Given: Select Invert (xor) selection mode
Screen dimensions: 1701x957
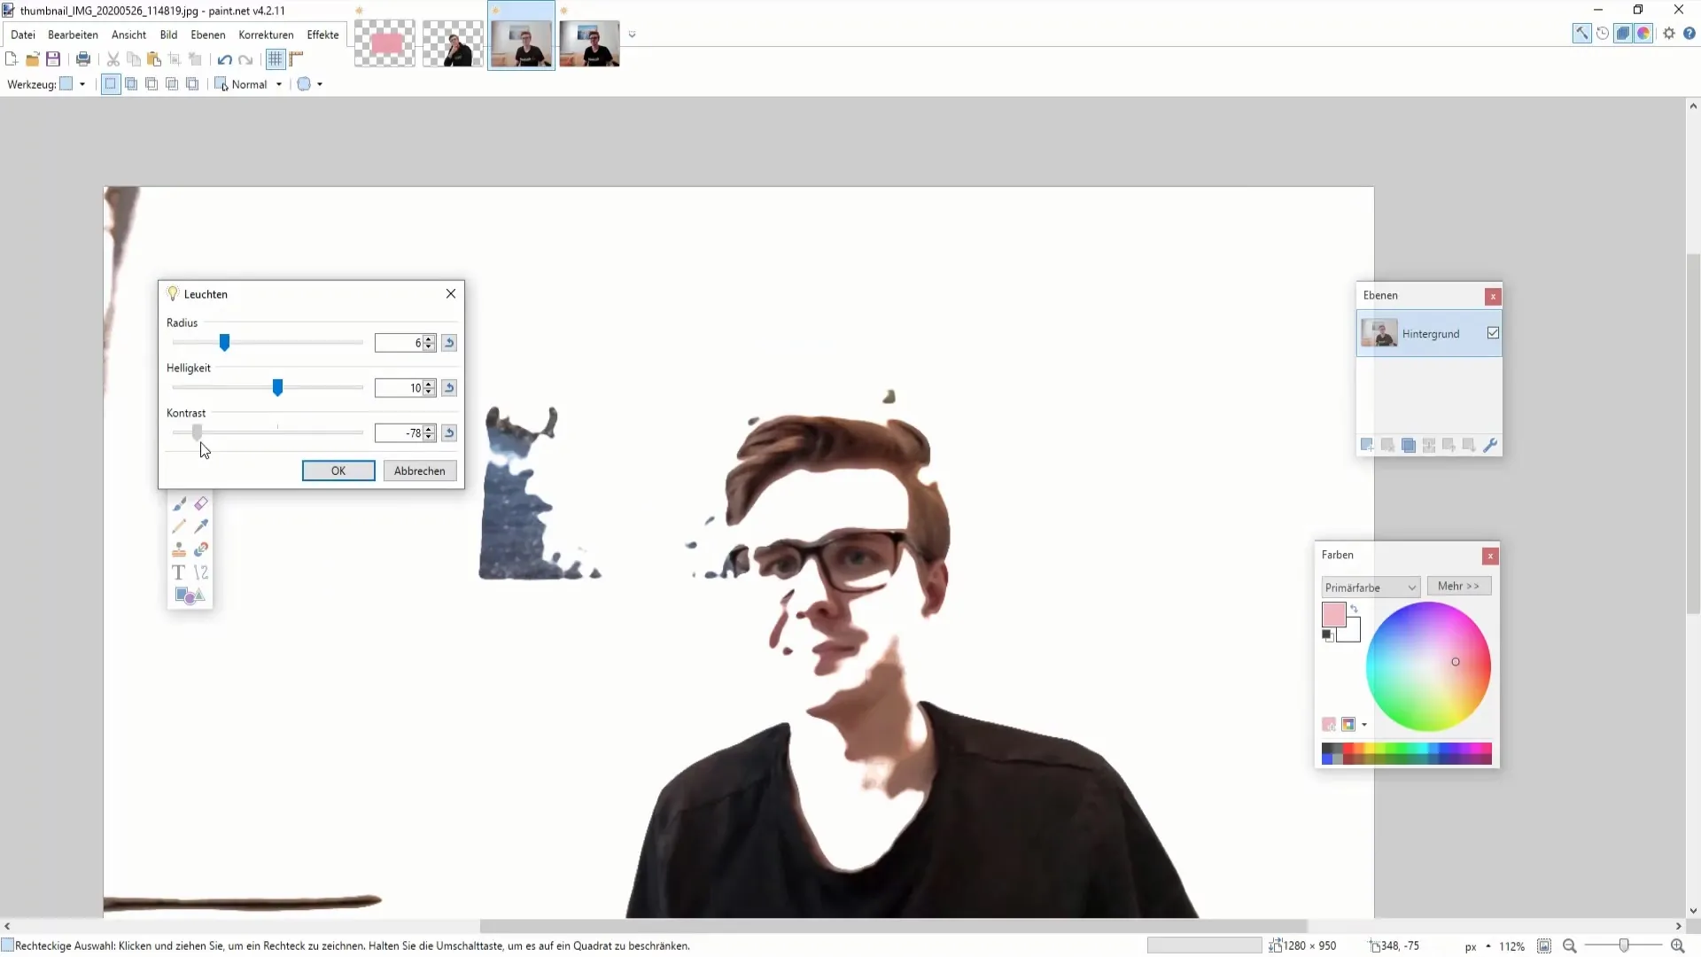Looking at the screenshot, I should [192, 84].
